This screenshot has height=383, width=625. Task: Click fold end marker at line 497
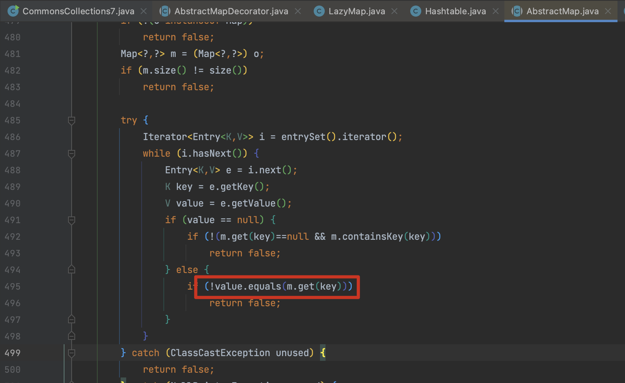click(x=72, y=319)
